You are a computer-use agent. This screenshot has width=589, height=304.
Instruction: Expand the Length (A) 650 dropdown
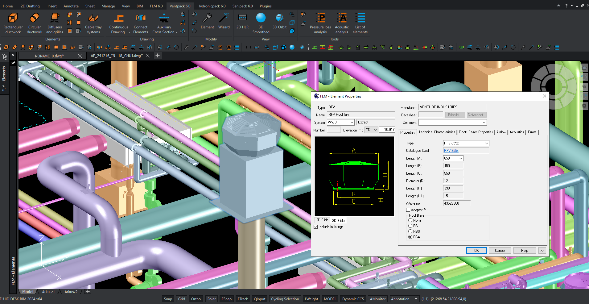461,158
